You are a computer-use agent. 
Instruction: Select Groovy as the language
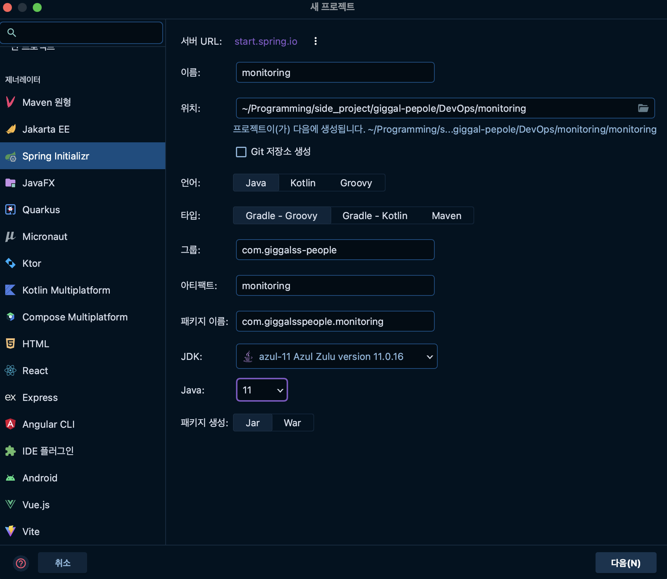[356, 183]
